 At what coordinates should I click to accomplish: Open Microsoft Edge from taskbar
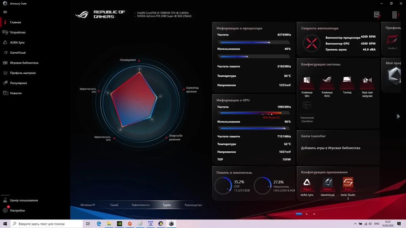(99, 224)
